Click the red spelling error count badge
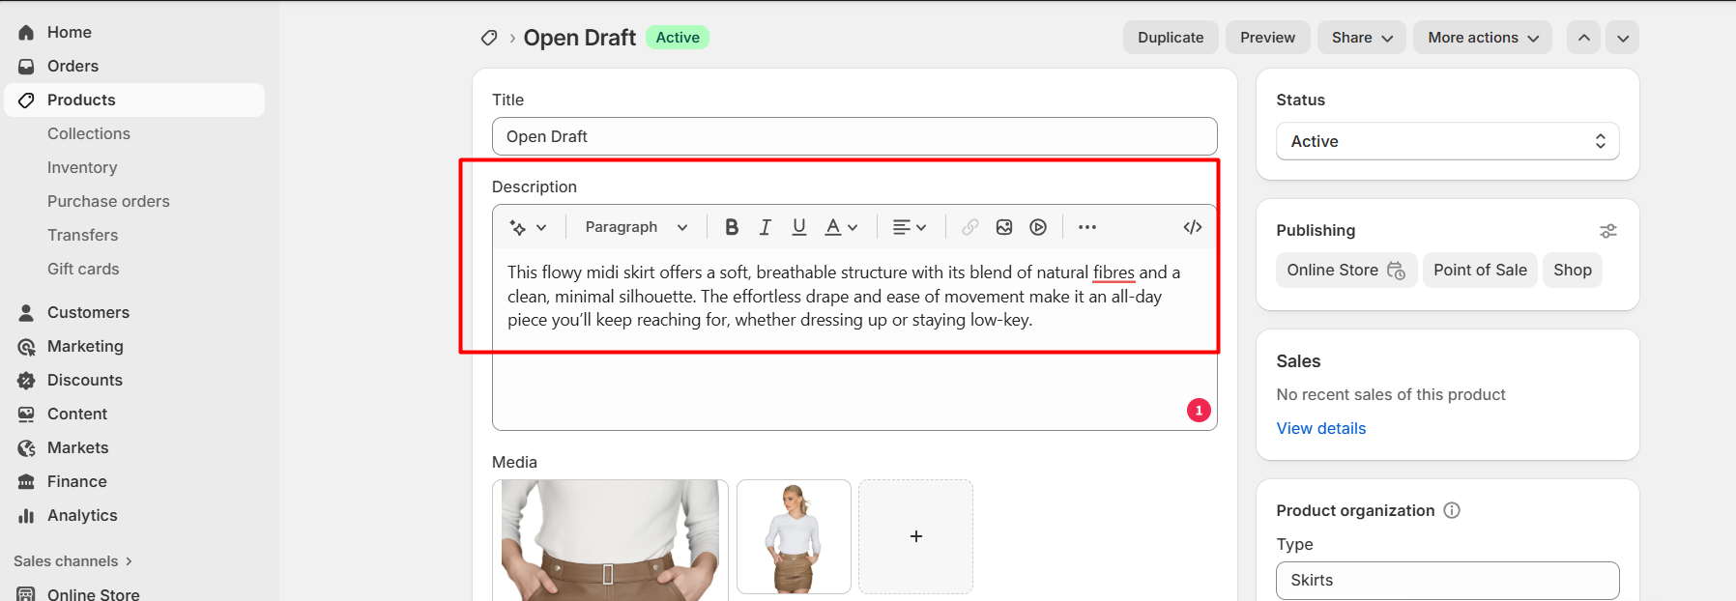The image size is (1736, 601). pos(1199,411)
